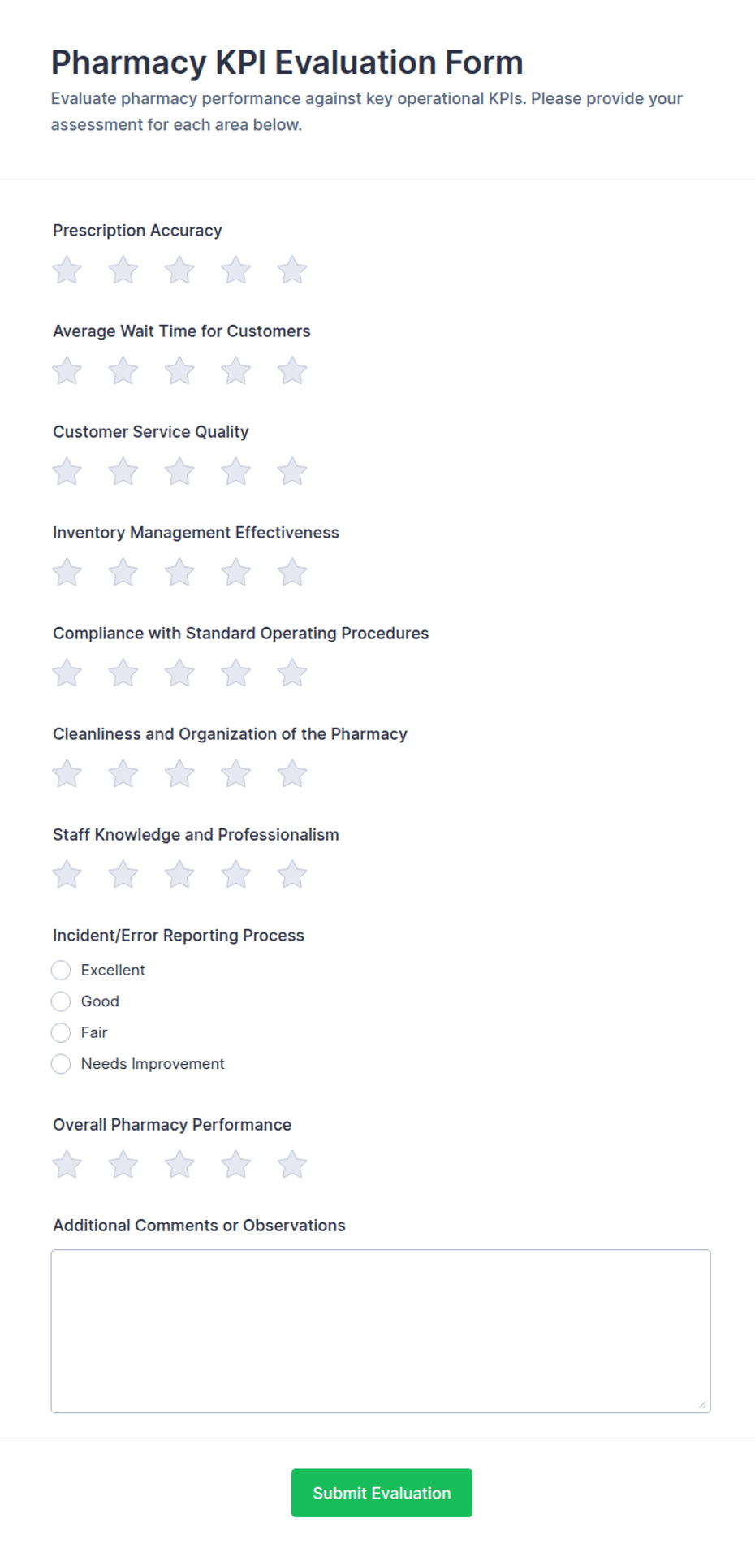Rate Customer Service Quality two stars
This screenshot has height=1557, width=755.
[123, 472]
